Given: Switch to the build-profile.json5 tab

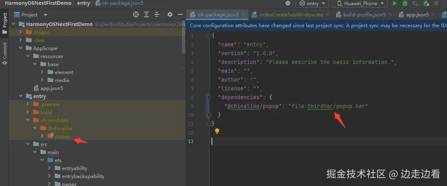Looking at the screenshot, I should 364,14.
